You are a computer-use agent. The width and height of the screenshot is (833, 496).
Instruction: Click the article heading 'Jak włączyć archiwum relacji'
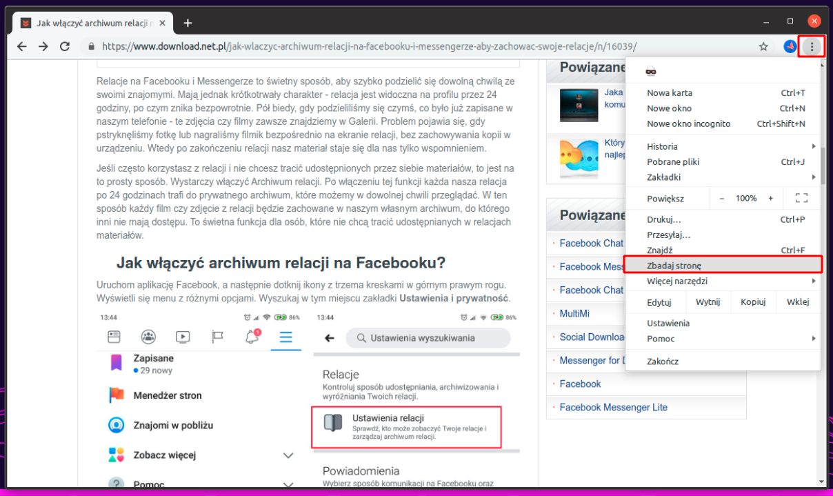click(281, 263)
